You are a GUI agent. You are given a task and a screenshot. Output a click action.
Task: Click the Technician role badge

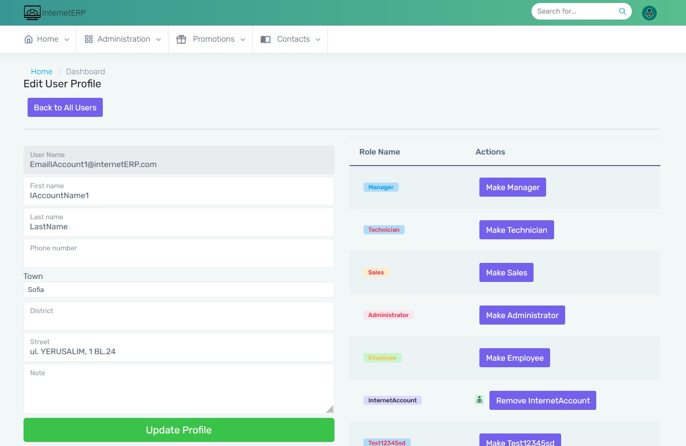pyautogui.click(x=384, y=230)
